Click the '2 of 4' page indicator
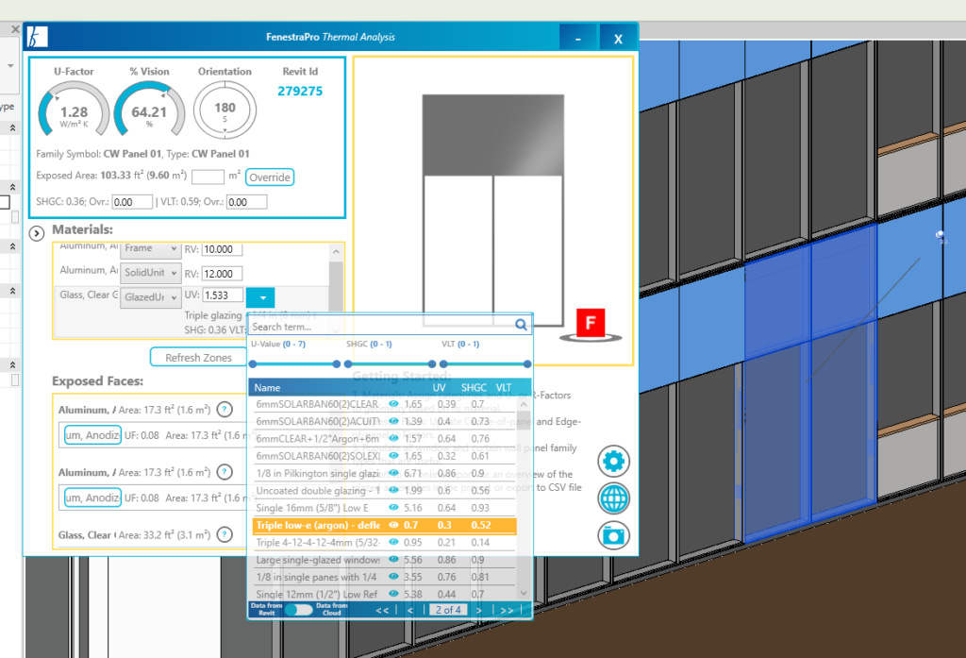 coord(448,610)
